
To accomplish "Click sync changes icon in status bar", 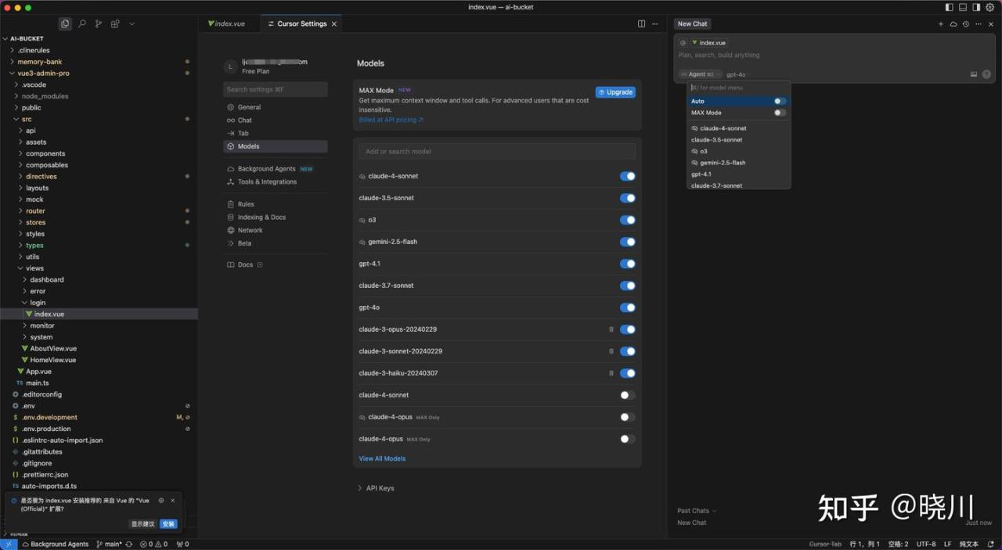I will [129, 544].
